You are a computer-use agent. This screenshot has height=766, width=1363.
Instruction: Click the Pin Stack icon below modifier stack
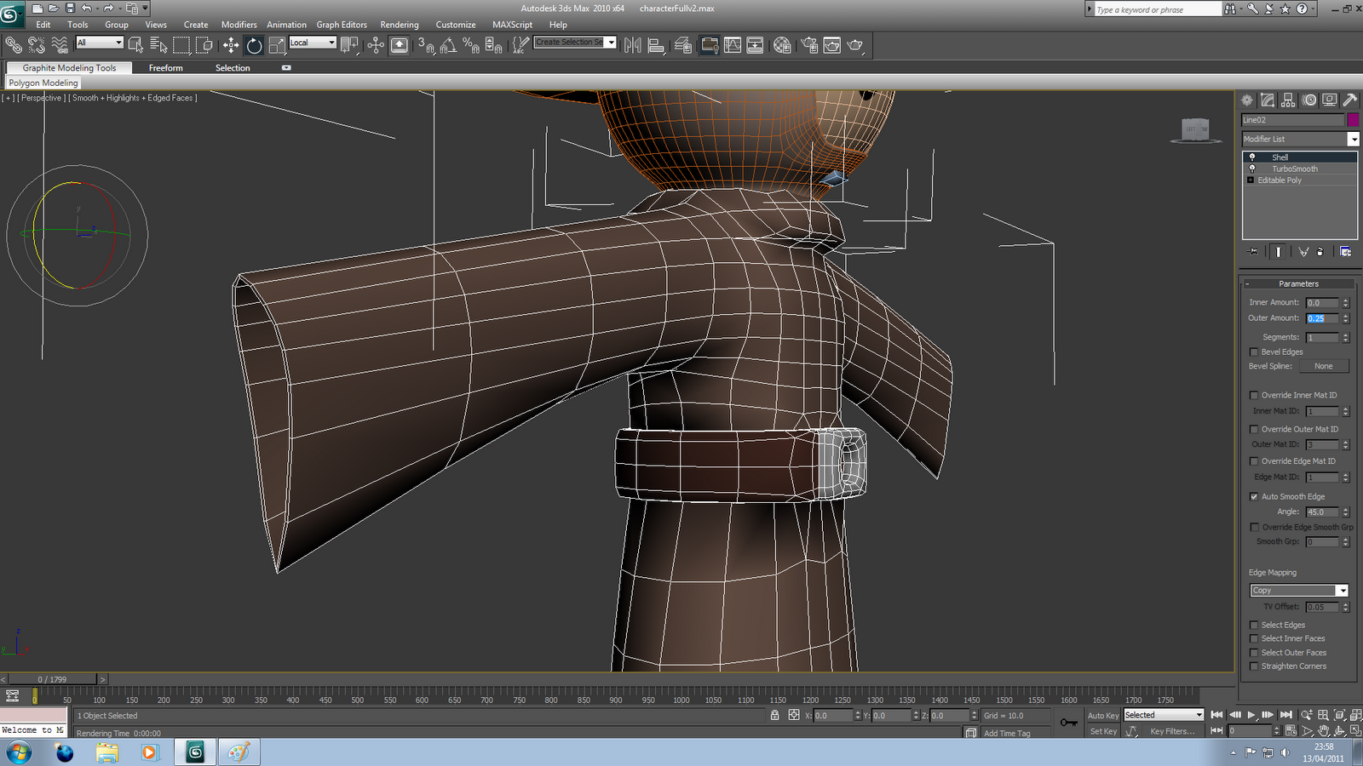pos(1252,250)
